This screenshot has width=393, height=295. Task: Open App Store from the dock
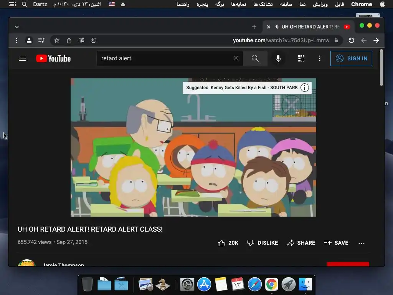pos(204,284)
